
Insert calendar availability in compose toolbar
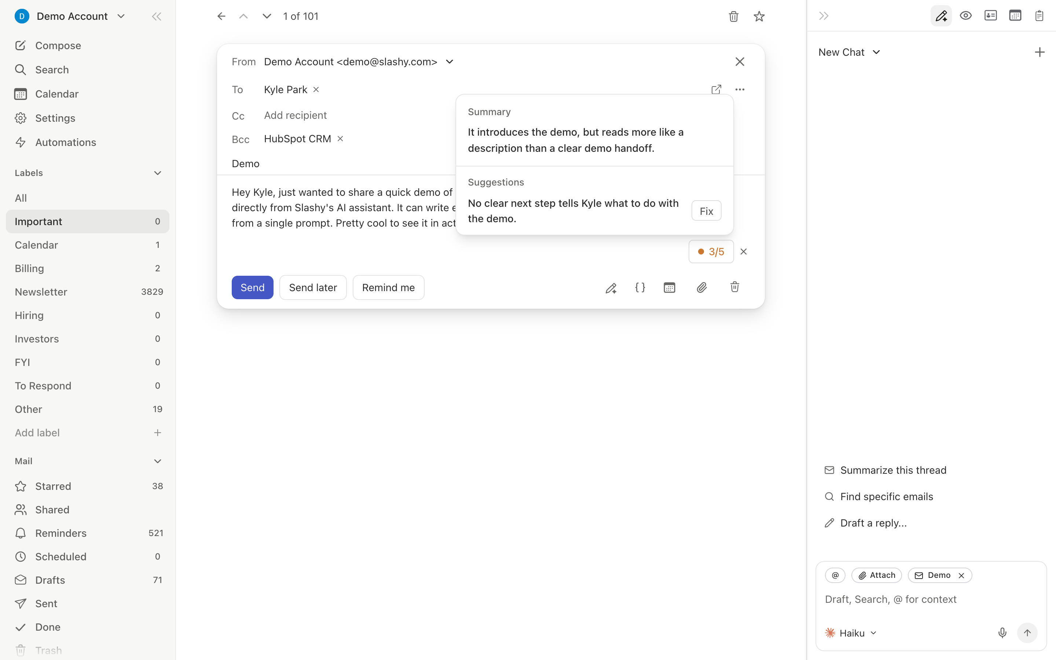coord(670,288)
